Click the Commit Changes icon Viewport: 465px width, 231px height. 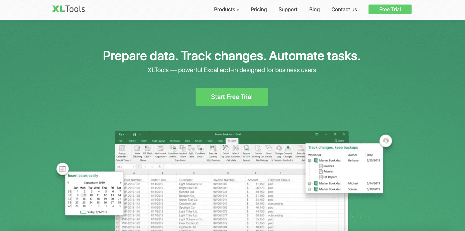tap(288, 151)
